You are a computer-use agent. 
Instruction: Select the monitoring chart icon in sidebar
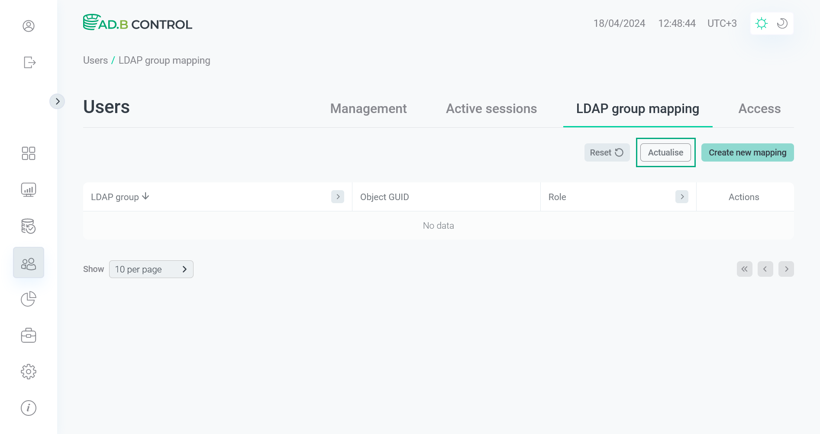[29, 189]
